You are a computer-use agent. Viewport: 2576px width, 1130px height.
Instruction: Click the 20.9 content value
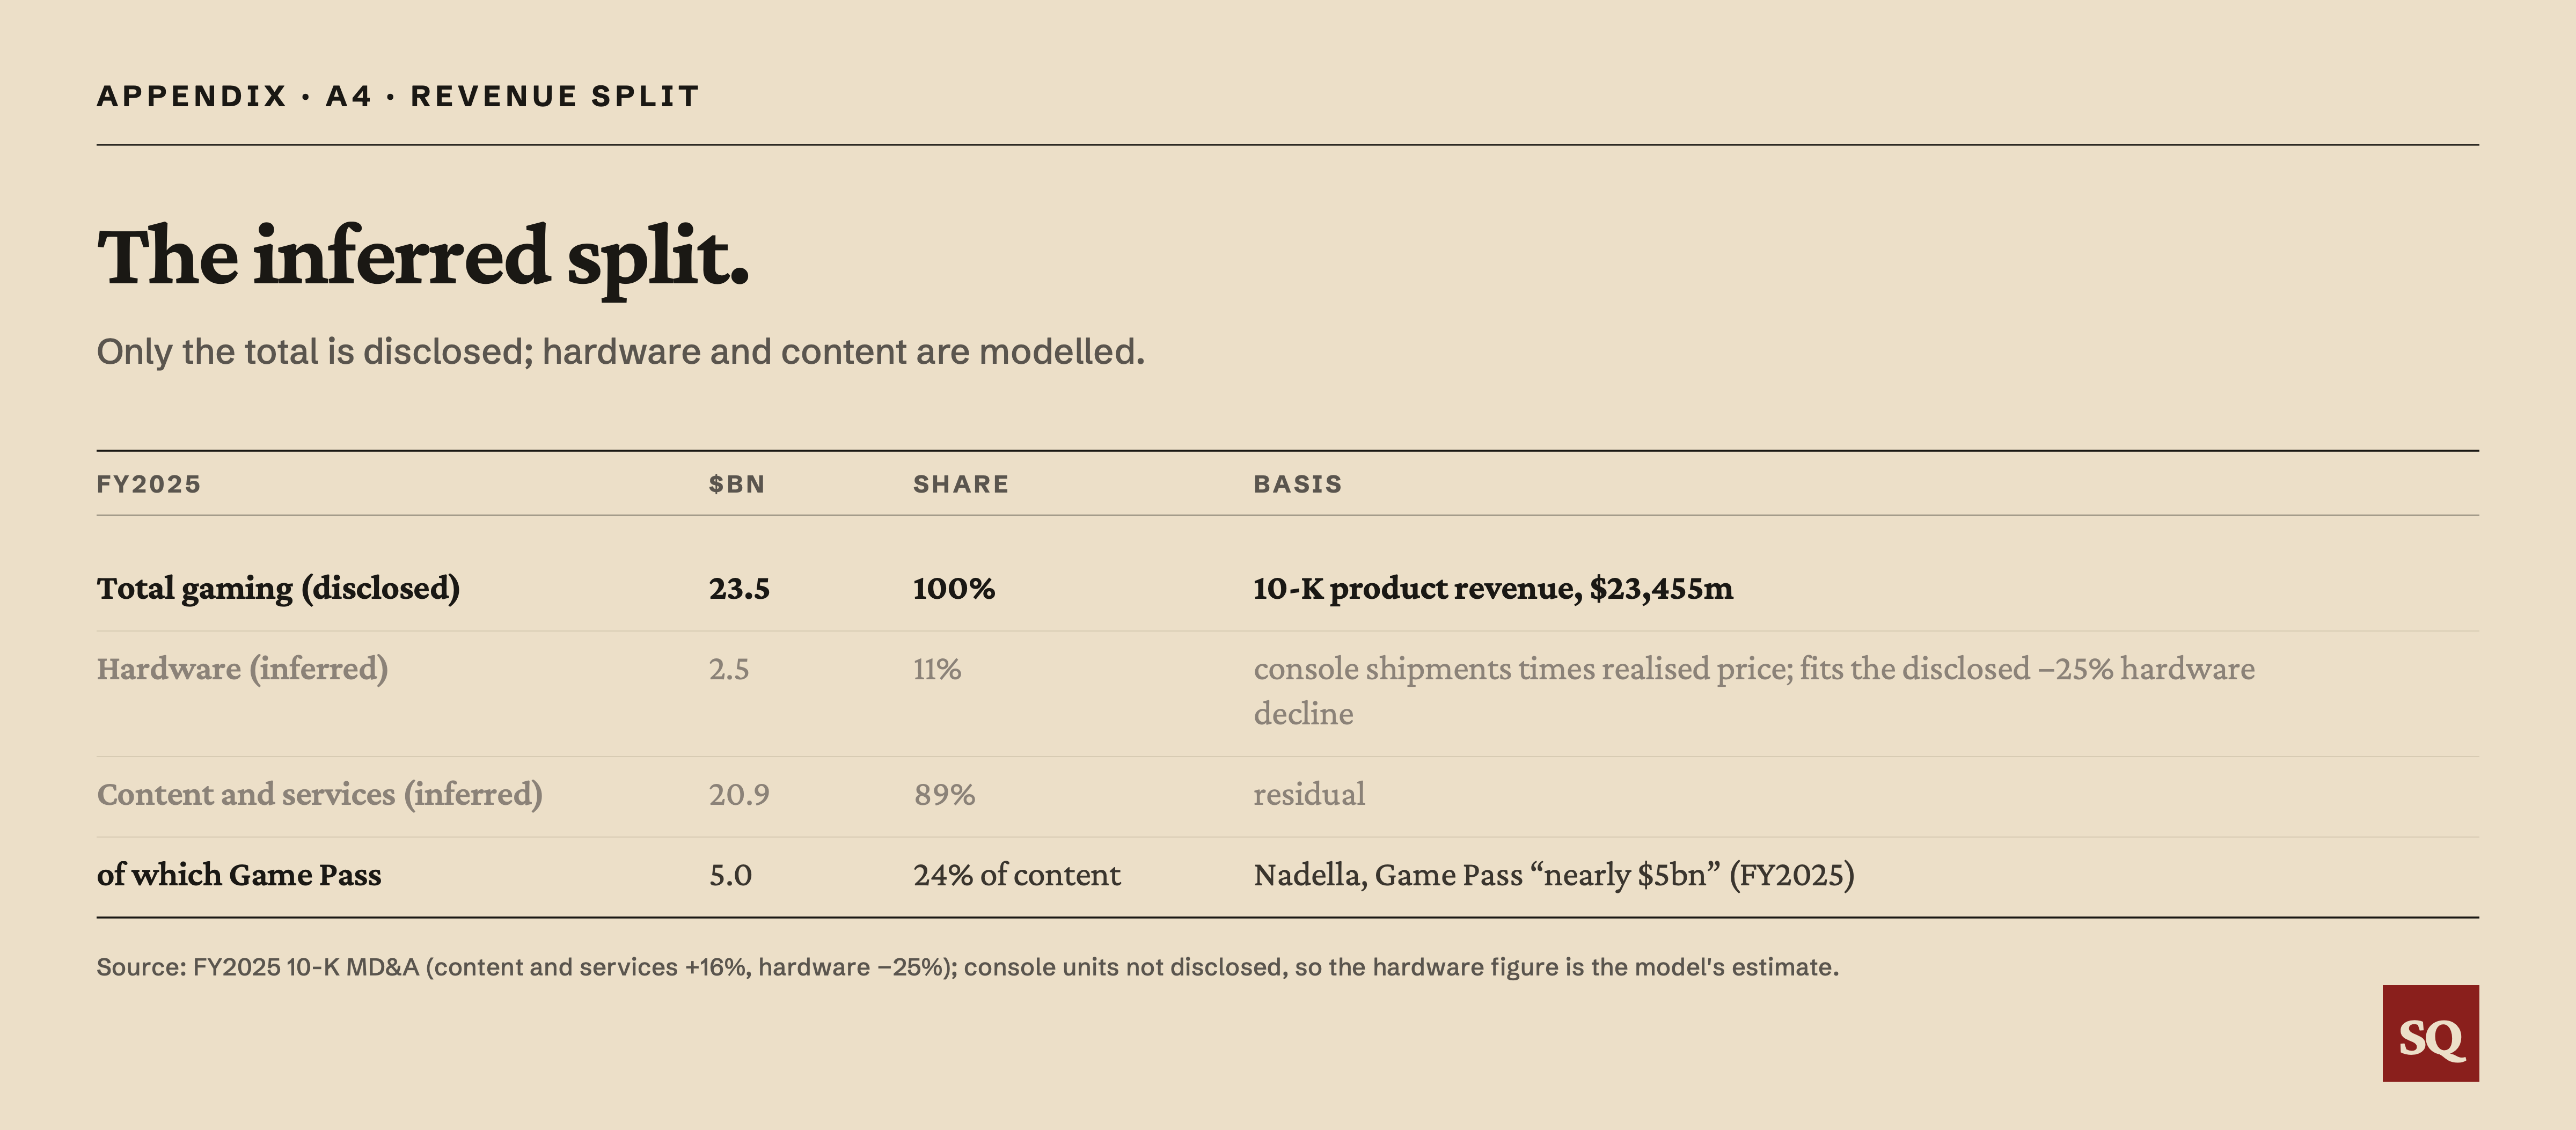739,795
